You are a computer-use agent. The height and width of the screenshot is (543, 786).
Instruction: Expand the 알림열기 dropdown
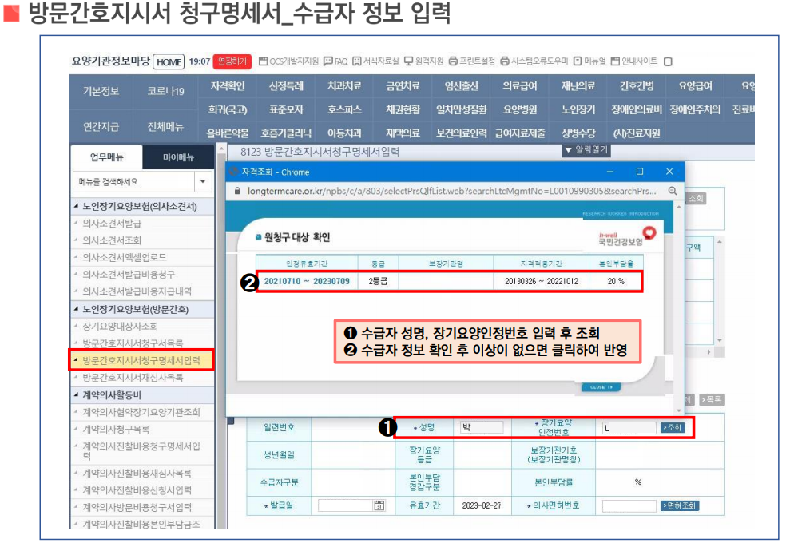(x=586, y=150)
